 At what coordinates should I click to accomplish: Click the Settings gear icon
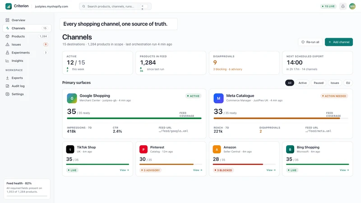tap(7, 94)
